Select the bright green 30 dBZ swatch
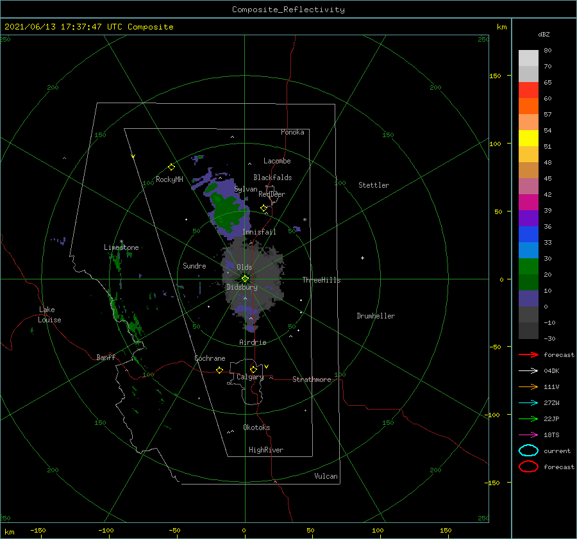Viewport: 577px width, 539px height. (528, 266)
